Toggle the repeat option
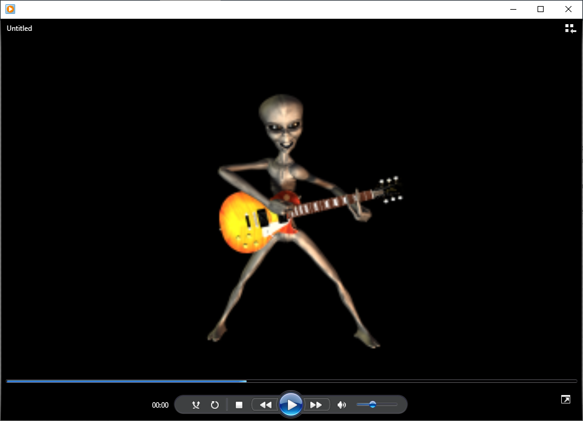The width and height of the screenshot is (583, 421). [215, 405]
